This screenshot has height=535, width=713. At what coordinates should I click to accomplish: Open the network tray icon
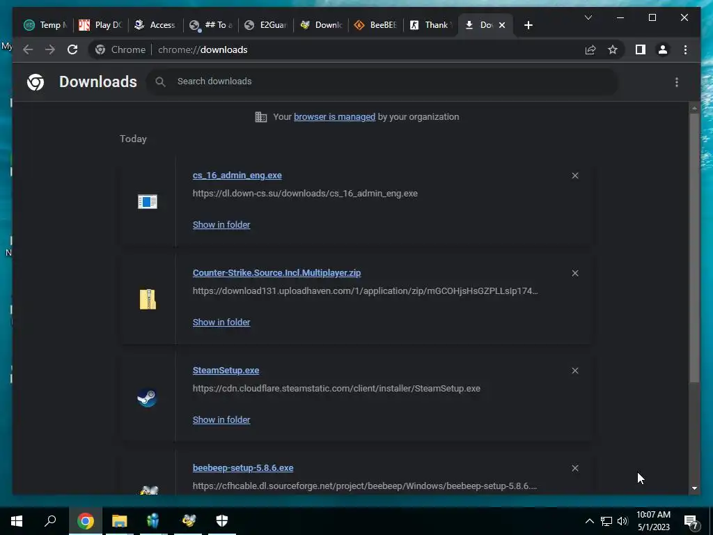coord(606,521)
